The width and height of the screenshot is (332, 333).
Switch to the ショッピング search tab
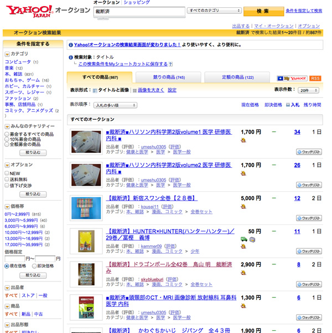click(137, 2)
